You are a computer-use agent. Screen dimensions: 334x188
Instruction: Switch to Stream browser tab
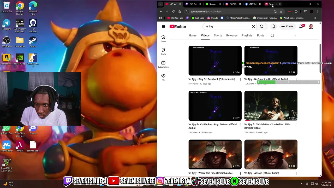tap(213, 4)
